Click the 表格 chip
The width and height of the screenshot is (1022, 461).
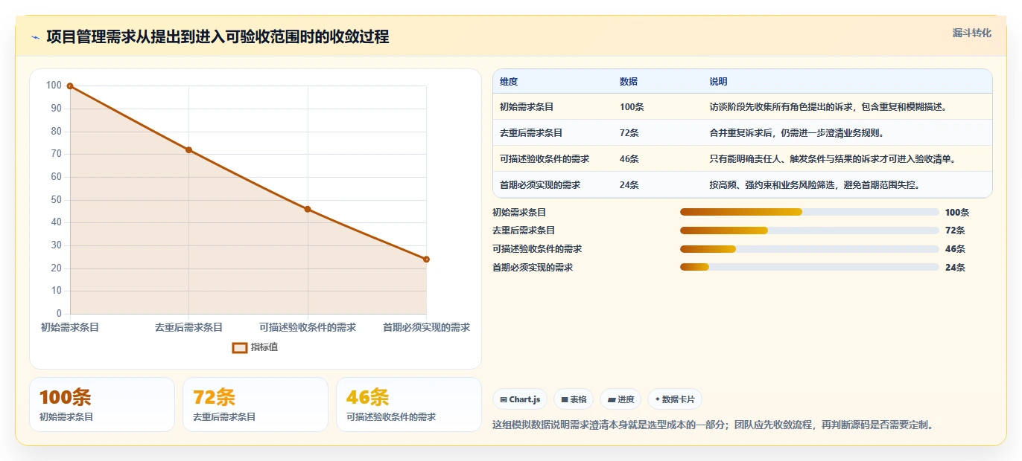click(x=574, y=399)
